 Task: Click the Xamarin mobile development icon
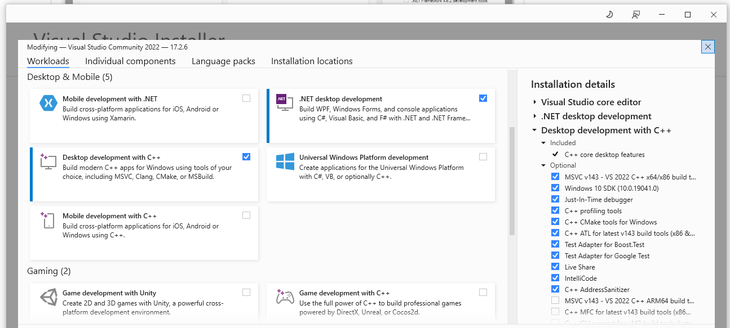[48, 103]
